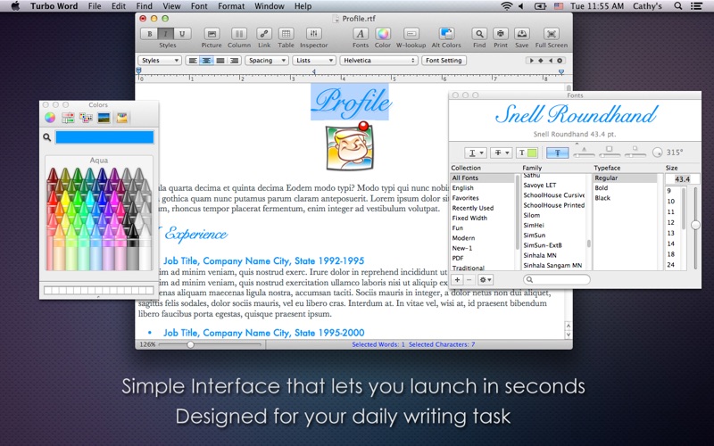Toggle the Underline style button
The width and height of the screenshot is (714, 446).
182,34
